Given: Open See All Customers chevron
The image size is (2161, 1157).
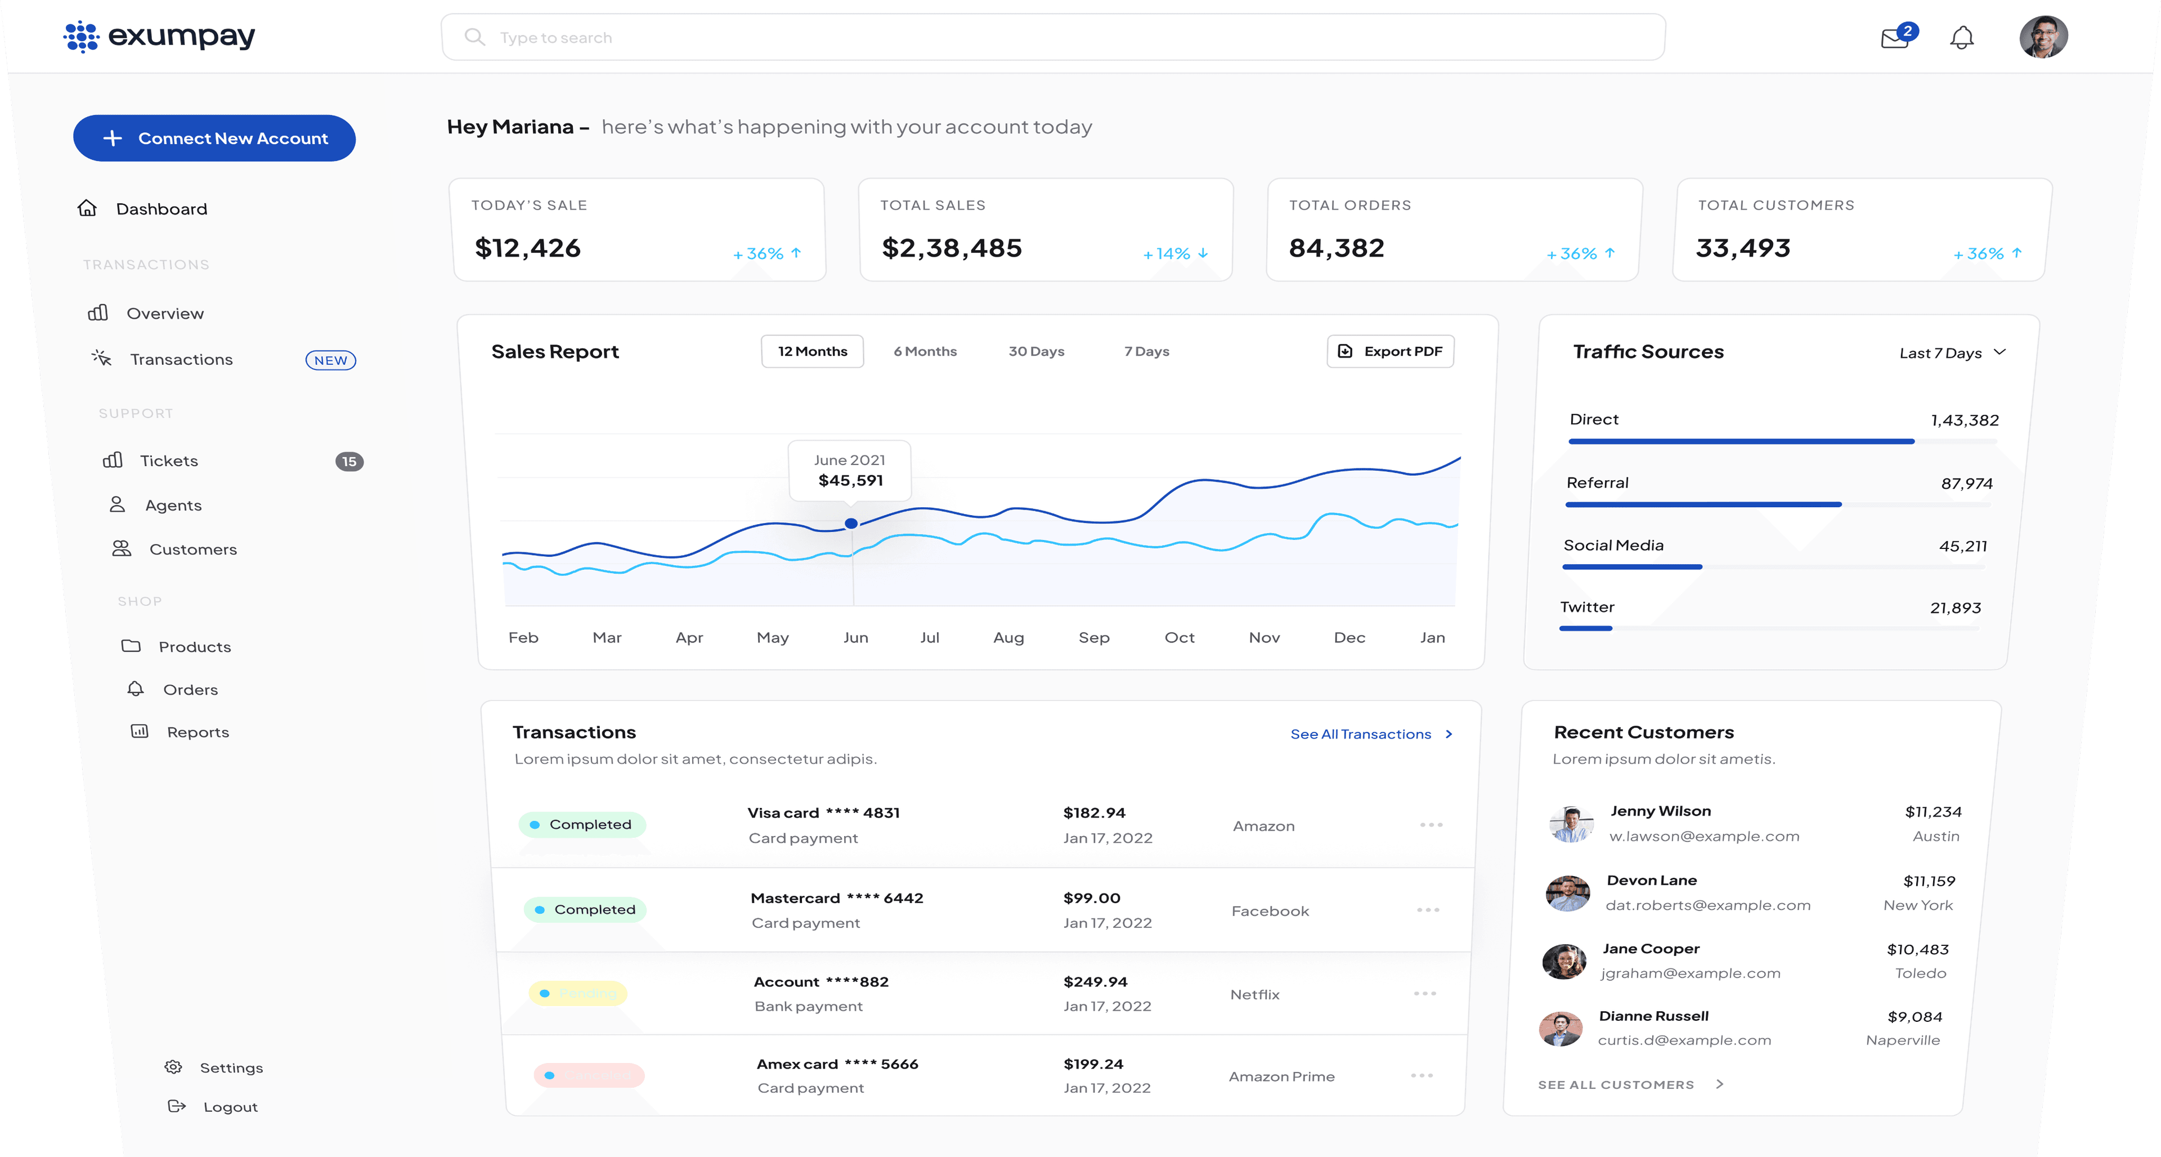Looking at the screenshot, I should coord(1720,1084).
